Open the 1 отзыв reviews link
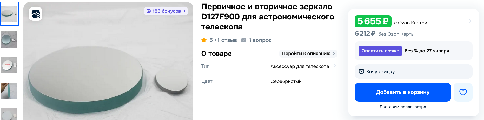The height and width of the screenshot is (120, 484). coord(227,40)
